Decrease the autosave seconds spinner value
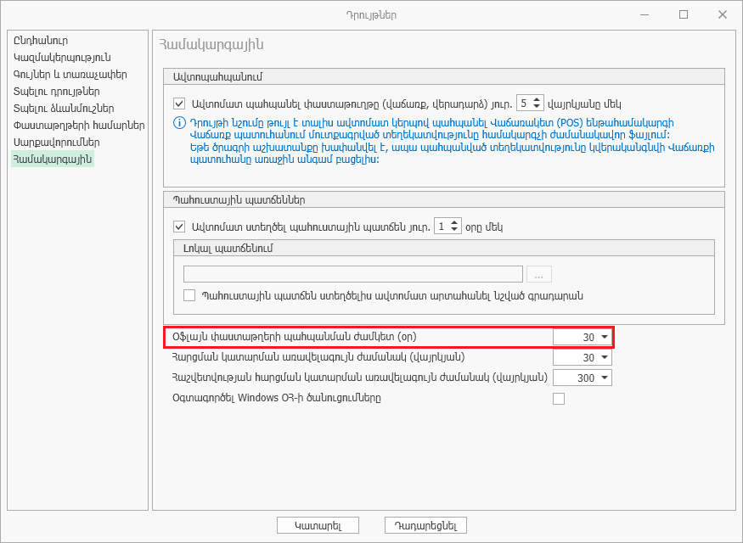The image size is (743, 543). coord(537,108)
